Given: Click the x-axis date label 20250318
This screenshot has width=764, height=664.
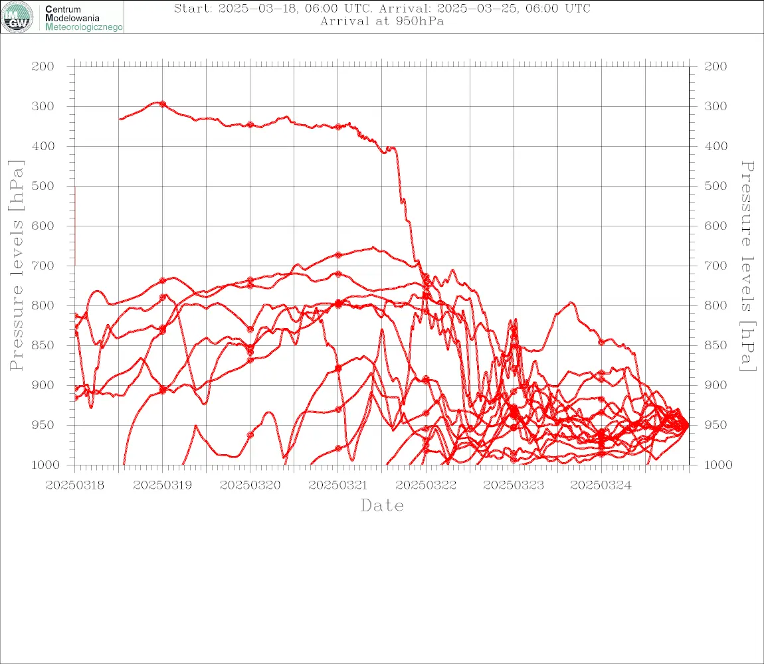Looking at the screenshot, I should pos(74,485).
